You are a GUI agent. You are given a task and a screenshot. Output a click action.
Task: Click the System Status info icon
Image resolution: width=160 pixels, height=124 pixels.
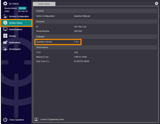(5, 23)
